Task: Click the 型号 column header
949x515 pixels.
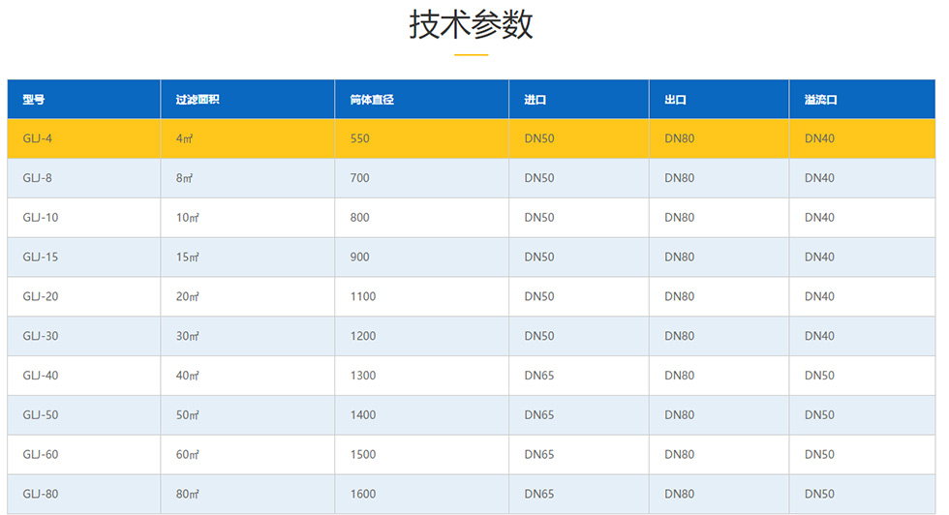Action: point(34,100)
